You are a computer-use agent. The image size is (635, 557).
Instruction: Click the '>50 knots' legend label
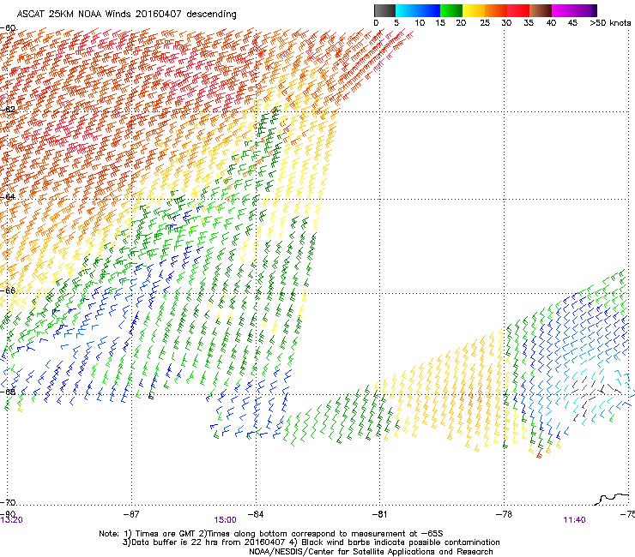pos(610,23)
